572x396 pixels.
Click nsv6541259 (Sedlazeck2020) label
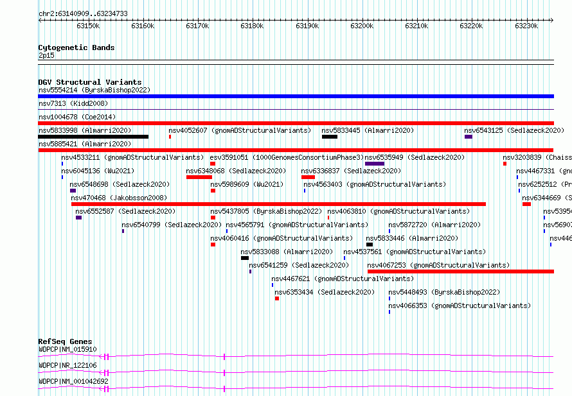299,265
